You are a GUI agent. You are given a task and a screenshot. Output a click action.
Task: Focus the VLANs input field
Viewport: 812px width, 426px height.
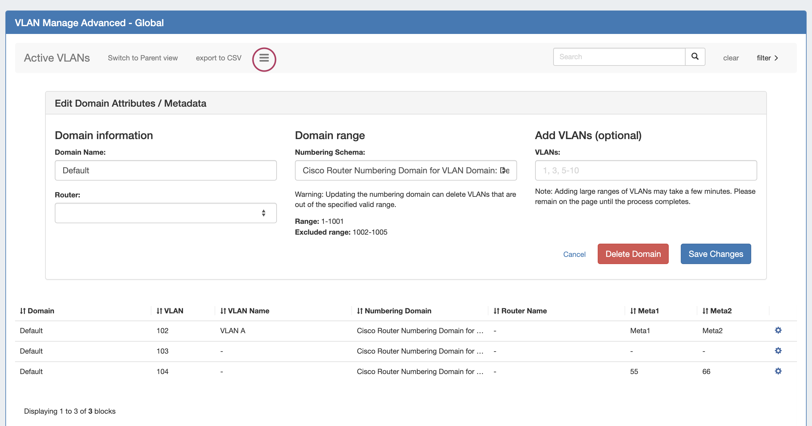click(x=646, y=170)
